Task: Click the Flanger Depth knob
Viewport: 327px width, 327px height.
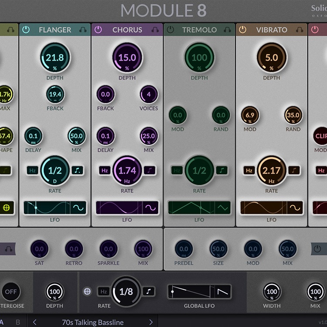Action: (x=55, y=58)
